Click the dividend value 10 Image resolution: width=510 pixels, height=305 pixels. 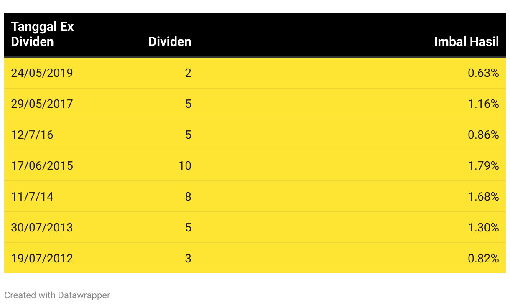pos(185,166)
